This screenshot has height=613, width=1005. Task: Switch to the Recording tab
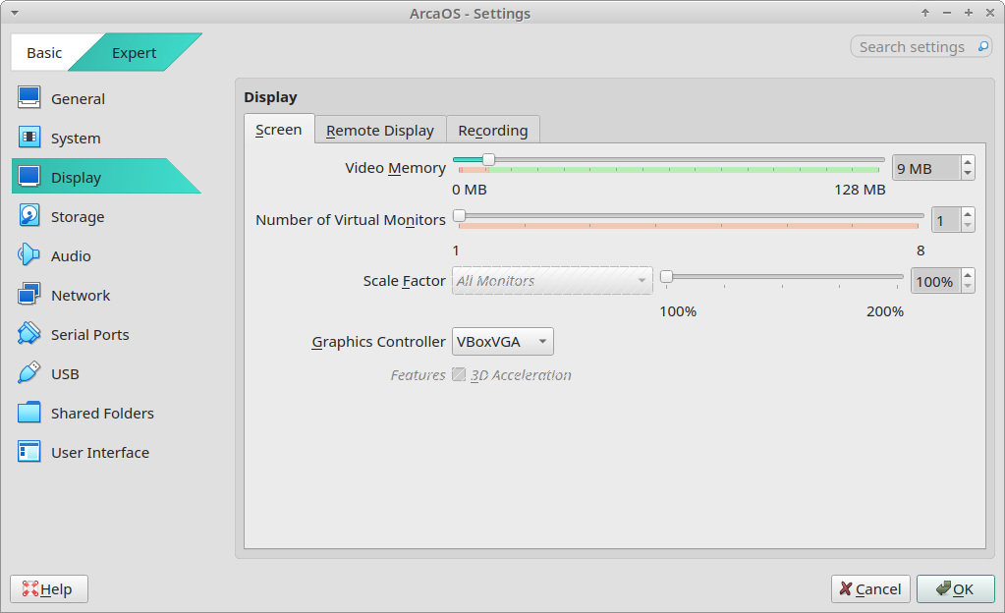(493, 131)
